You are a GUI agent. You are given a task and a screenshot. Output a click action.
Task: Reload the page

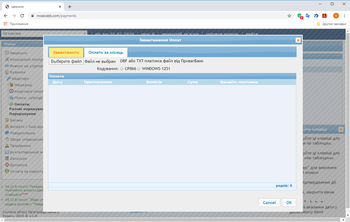point(22,16)
